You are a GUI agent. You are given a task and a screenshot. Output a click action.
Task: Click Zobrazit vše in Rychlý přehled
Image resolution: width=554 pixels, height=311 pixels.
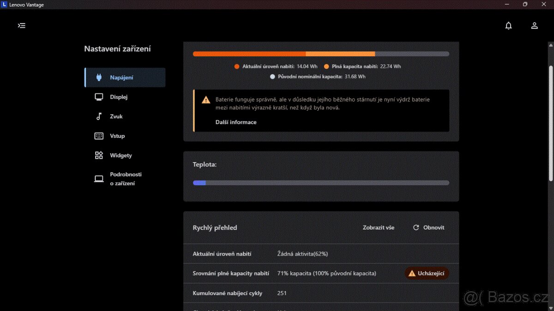(x=379, y=227)
